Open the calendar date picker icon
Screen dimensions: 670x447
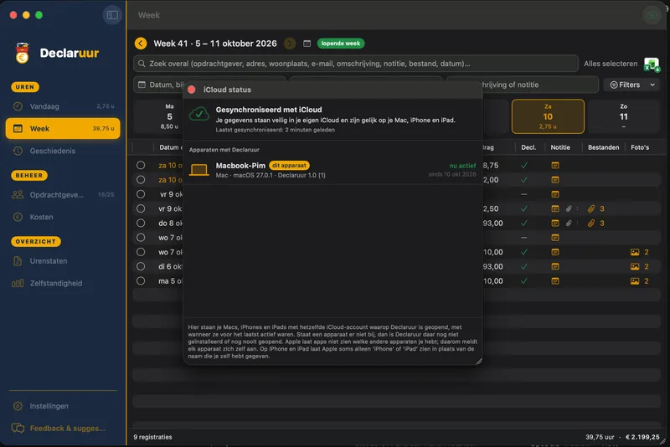(307, 44)
